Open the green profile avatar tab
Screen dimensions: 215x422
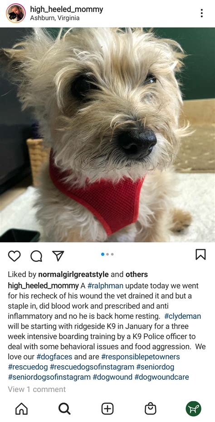(194, 409)
